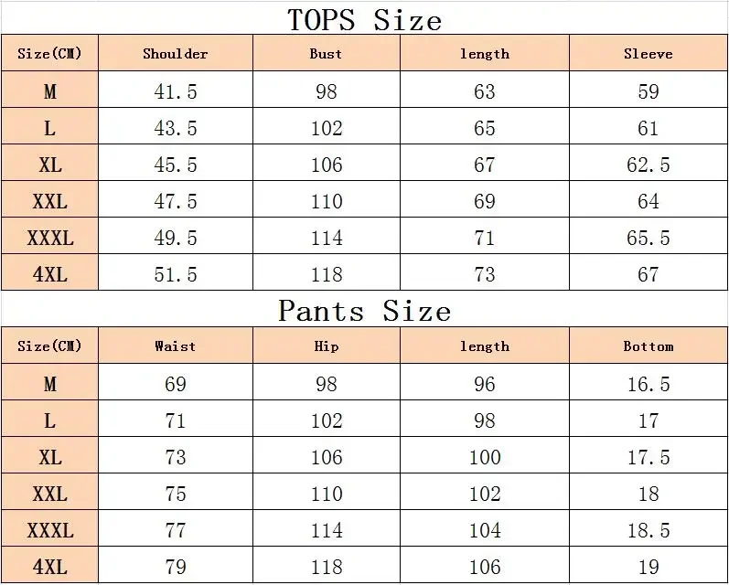Click the Pants Size title
The width and height of the screenshot is (729, 585).
coord(364,311)
